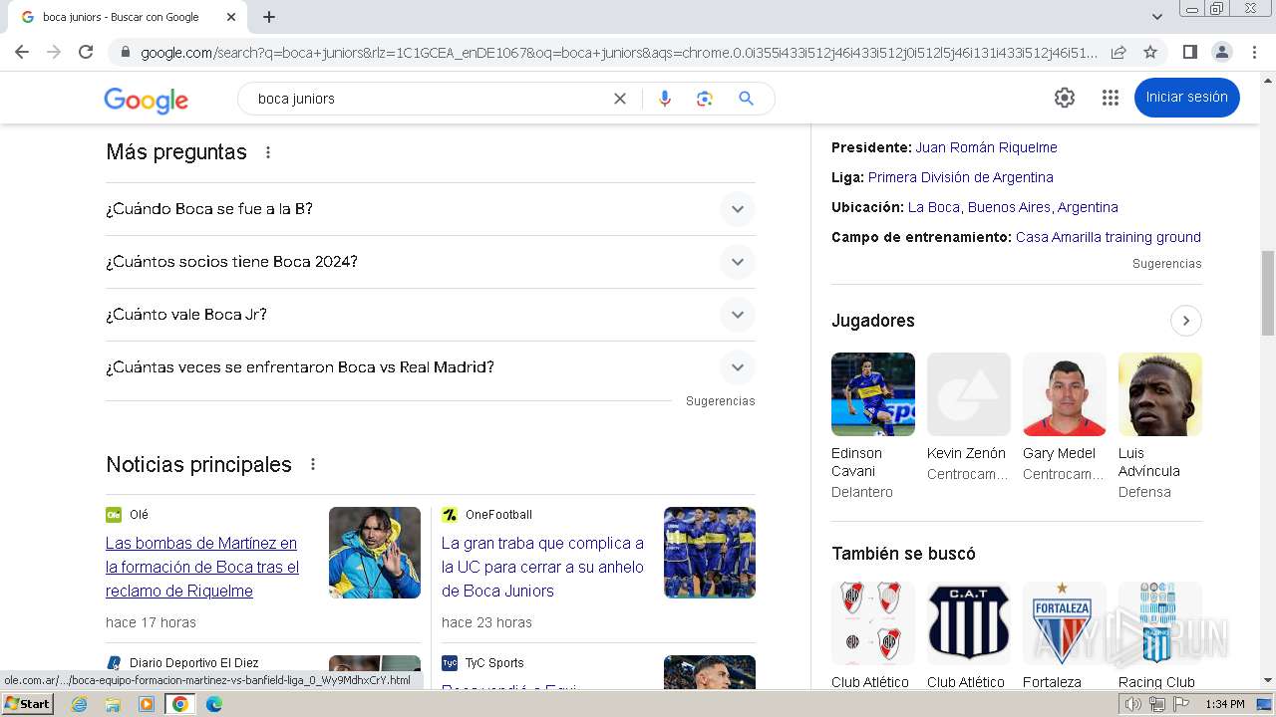
Task: Expand Boca vs Real Madrid question
Action: click(430, 367)
